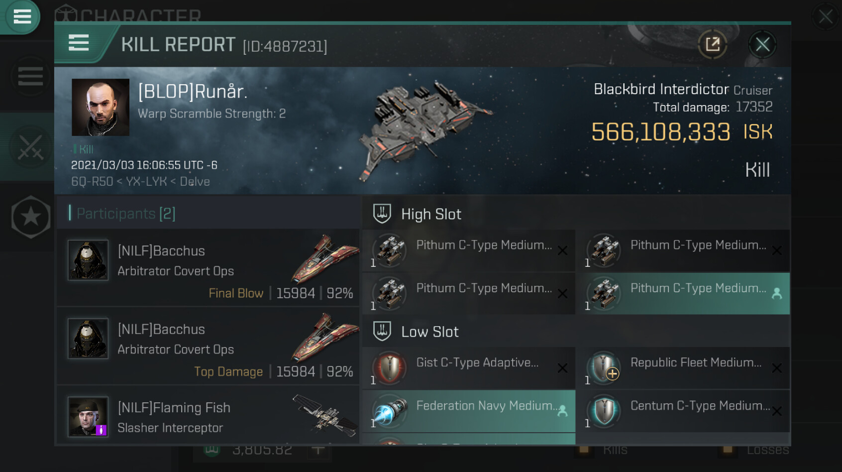Image resolution: width=842 pixels, height=472 pixels.
Task: Open the share kill report icon
Action: [713, 45]
